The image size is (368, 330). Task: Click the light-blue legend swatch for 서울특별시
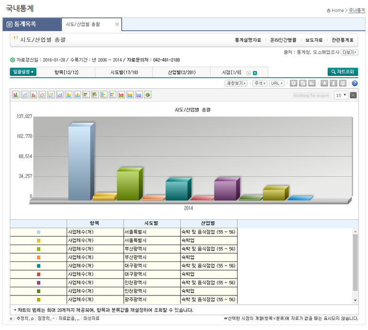(x=39, y=232)
